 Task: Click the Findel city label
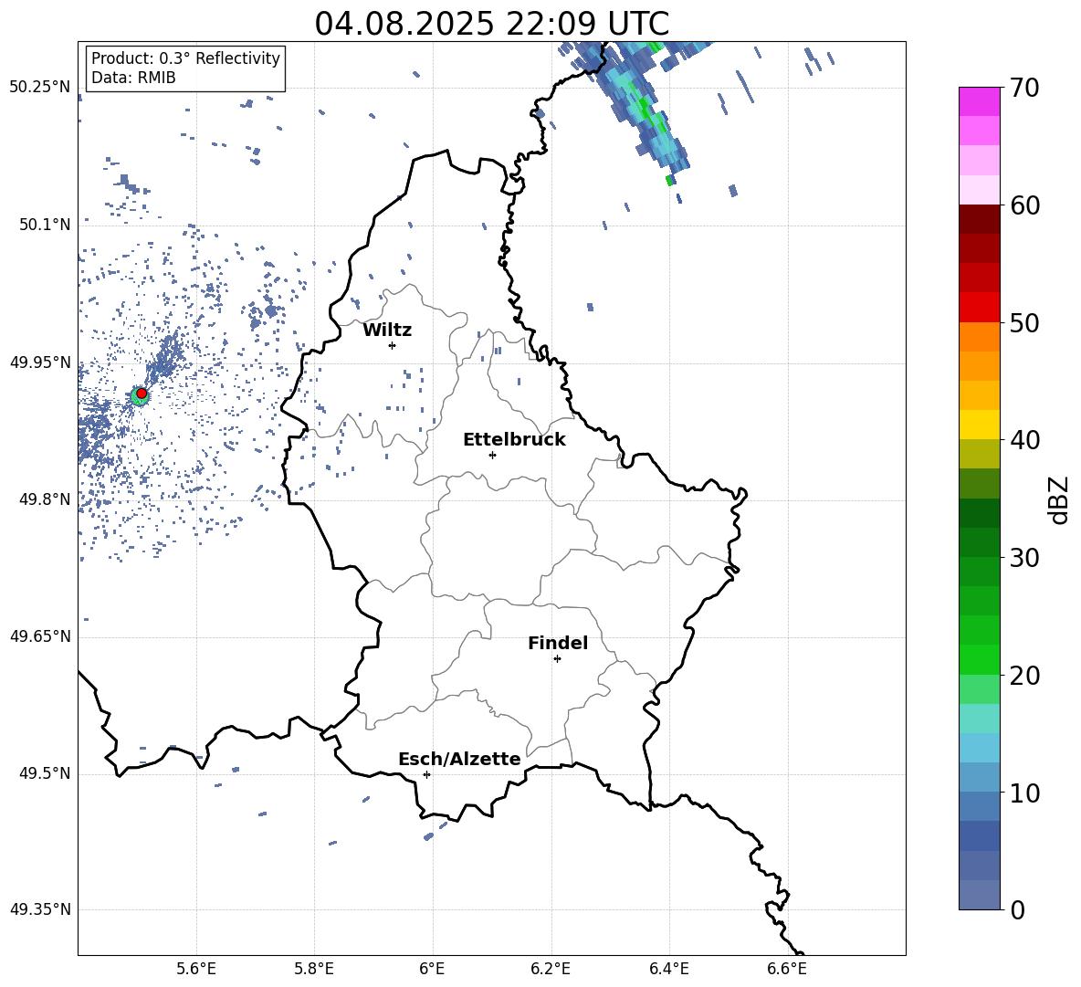(x=558, y=643)
